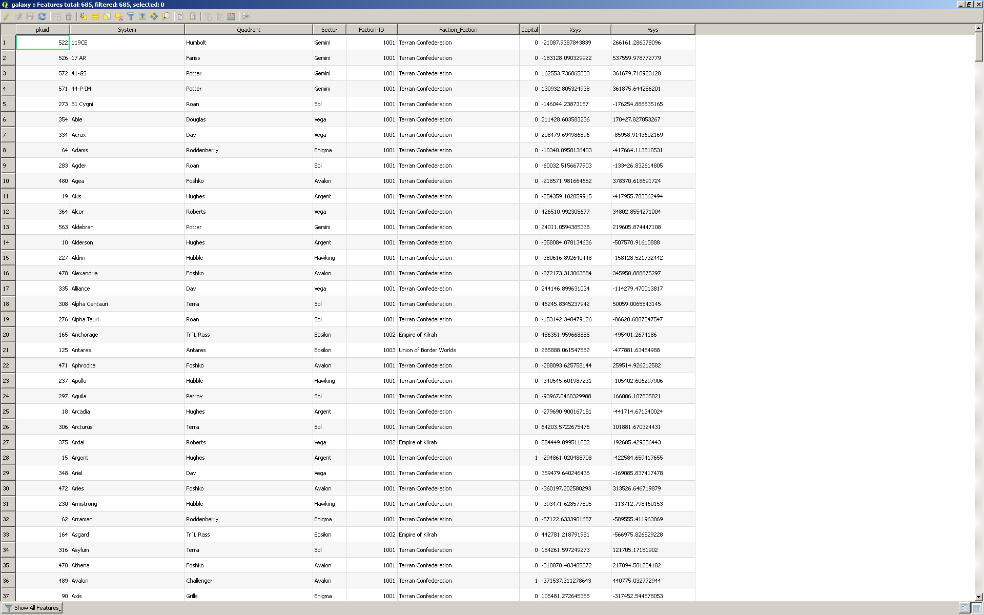Sort table by the Quadrant column header

[x=248, y=30]
